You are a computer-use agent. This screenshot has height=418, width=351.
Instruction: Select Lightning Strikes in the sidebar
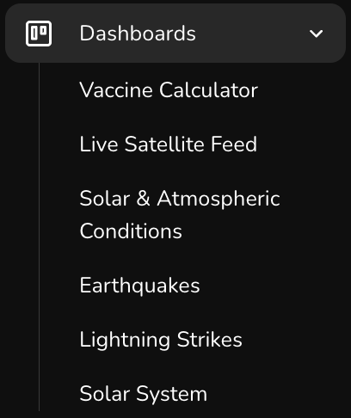click(x=161, y=340)
